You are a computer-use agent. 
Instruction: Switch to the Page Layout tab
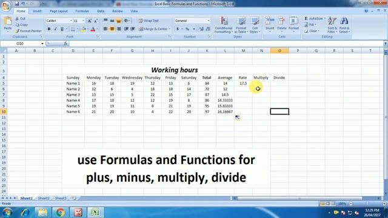(59, 11)
